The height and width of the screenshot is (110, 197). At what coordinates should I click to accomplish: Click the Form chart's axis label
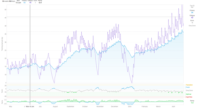click(x=2, y=91)
